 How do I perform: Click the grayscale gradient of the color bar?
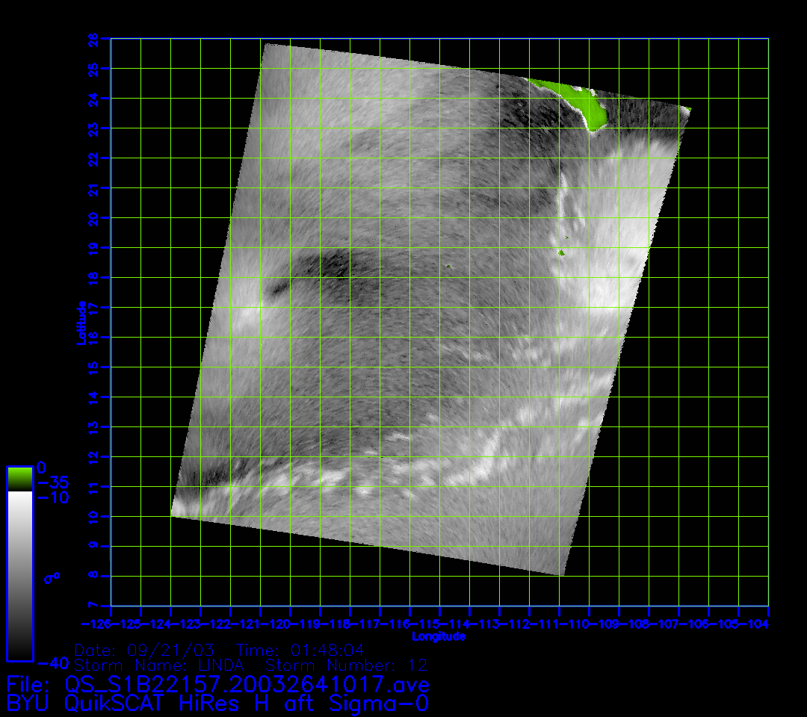coord(19,575)
